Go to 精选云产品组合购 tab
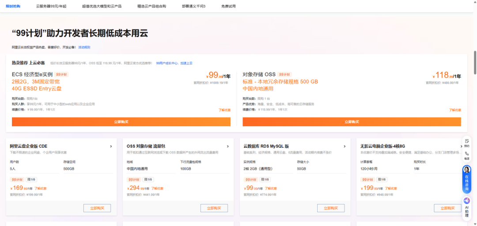477x226 pixels. click(x=152, y=6)
